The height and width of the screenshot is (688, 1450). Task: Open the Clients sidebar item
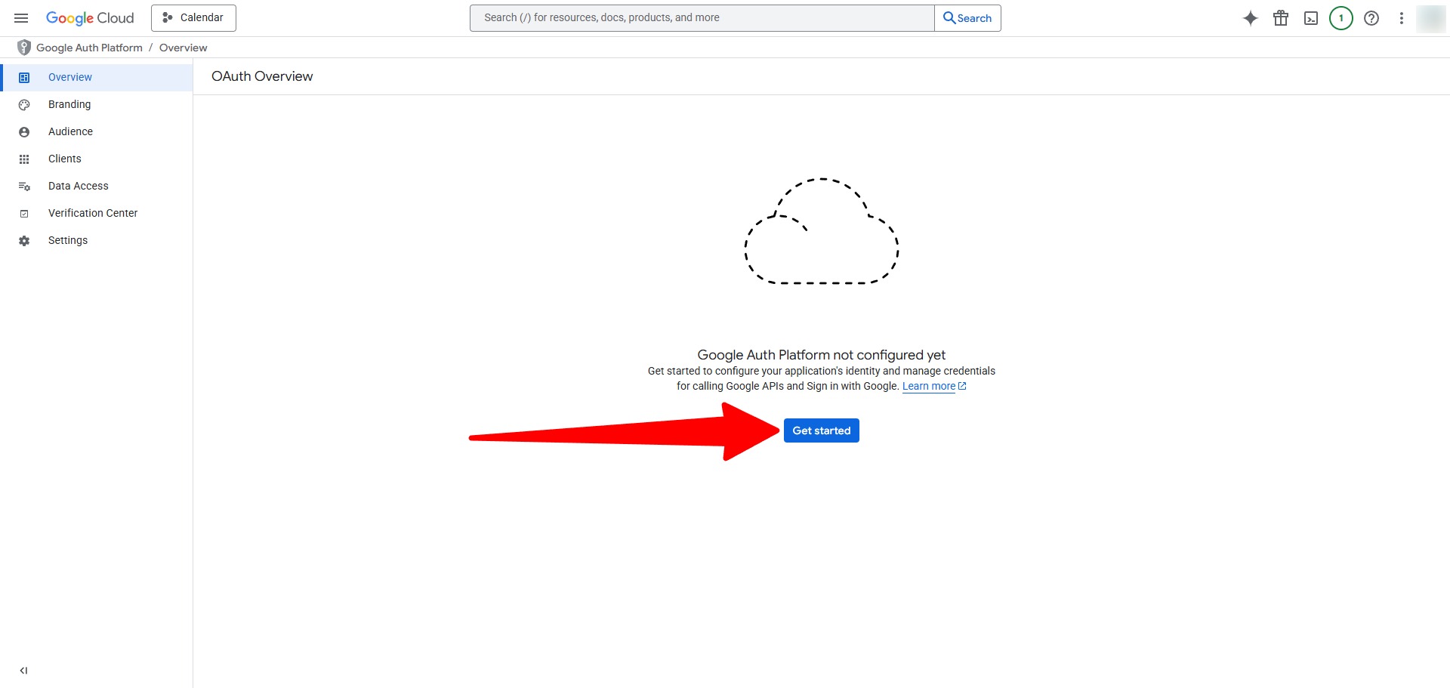click(x=97, y=159)
